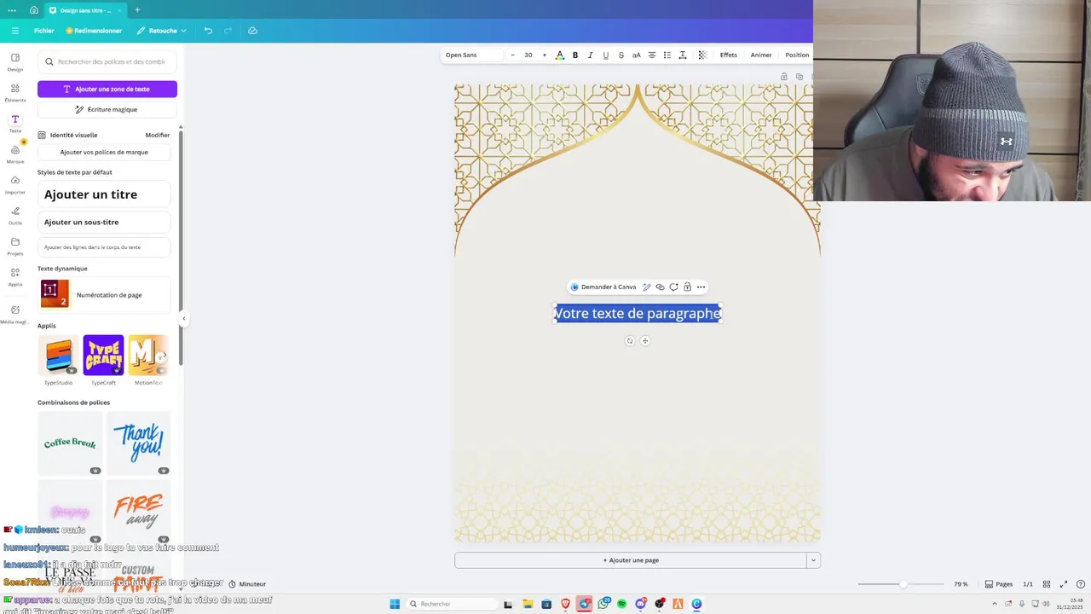Click magic write pencil icon on floating toolbar
Image resolution: width=1091 pixels, height=614 pixels.
(x=647, y=287)
